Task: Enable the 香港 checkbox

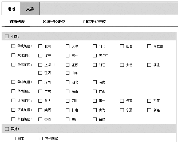Action: click(40, 119)
